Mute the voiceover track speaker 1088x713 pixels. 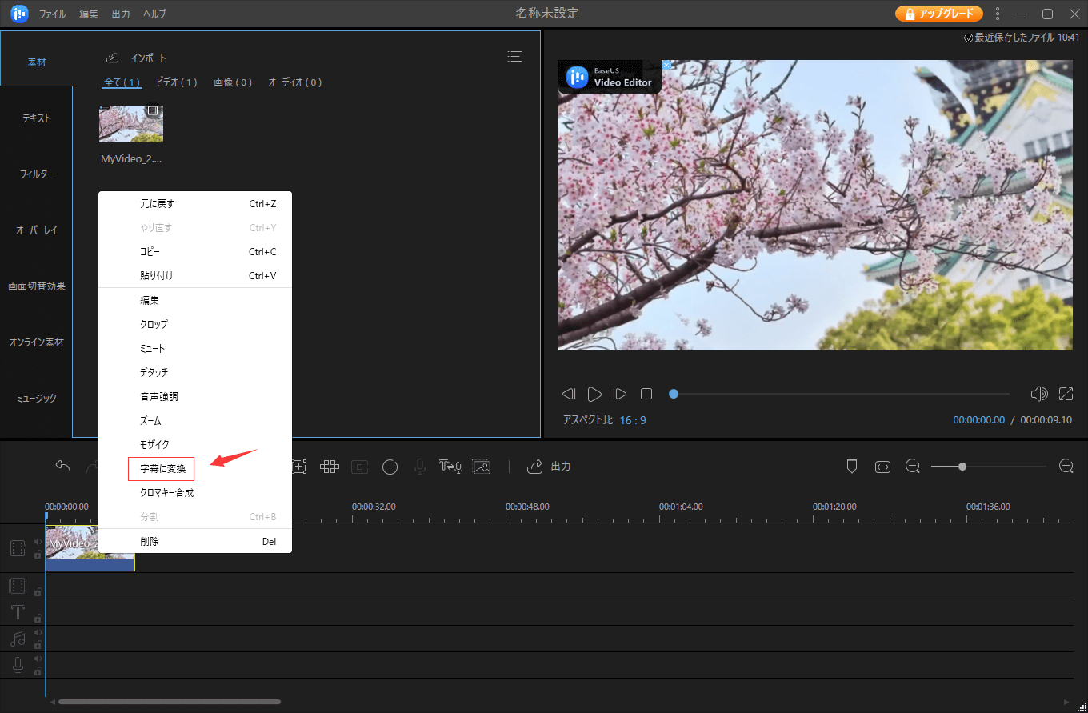[x=37, y=659]
